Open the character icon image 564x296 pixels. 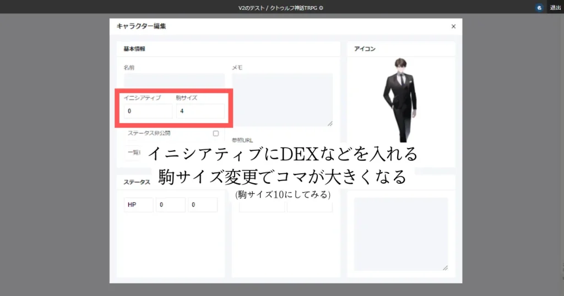click(x=401, y=100)
